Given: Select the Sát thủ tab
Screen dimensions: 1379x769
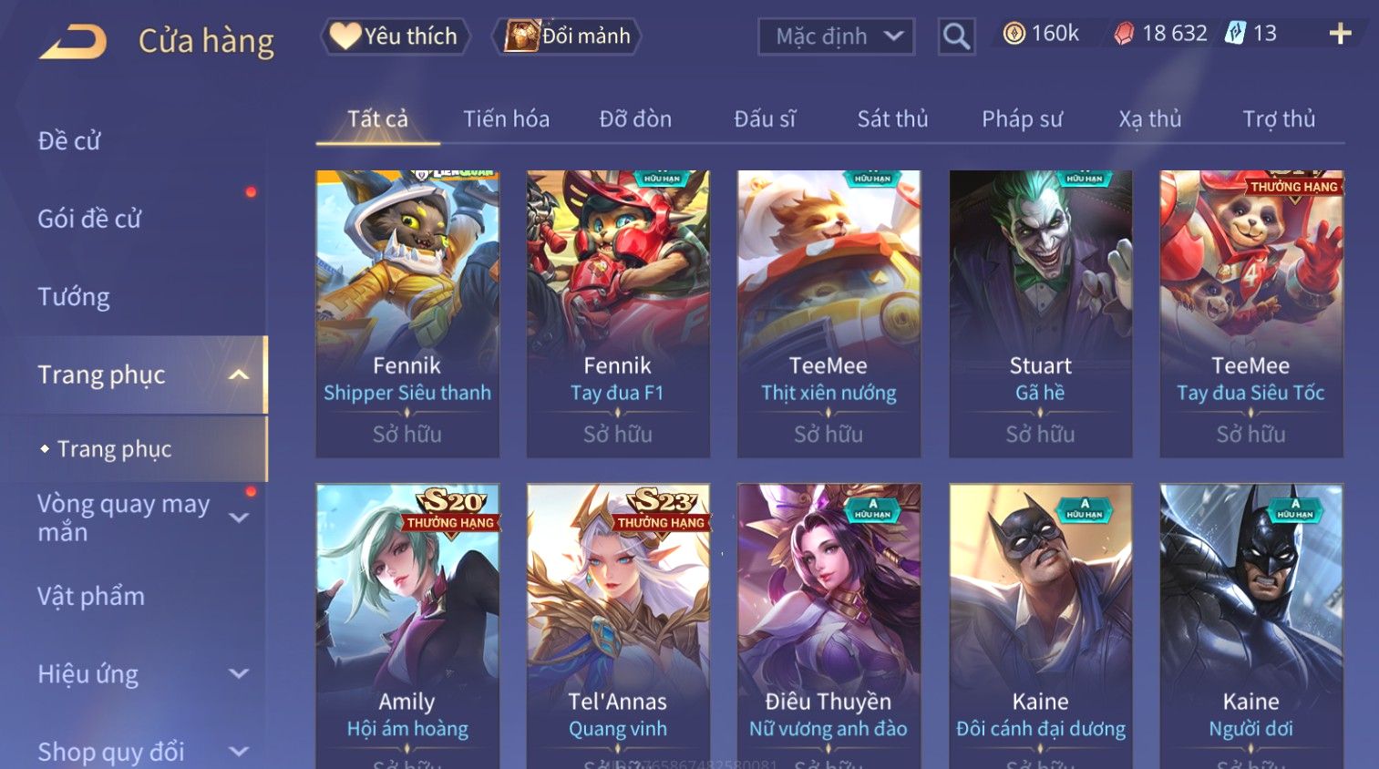Looking at the screenshot, I should (892, 119).
